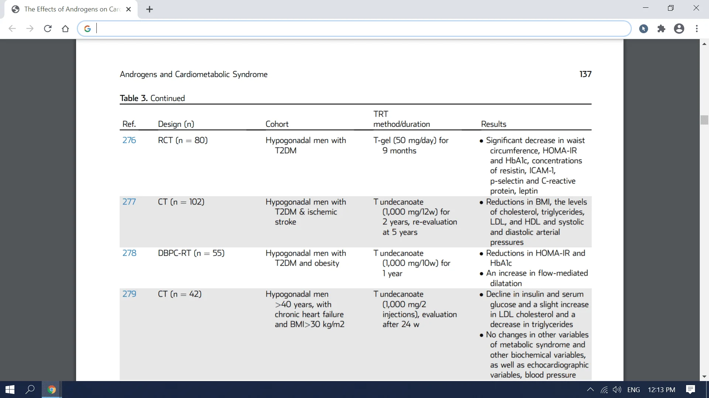Click 'T2DM and obesity' cohort text

[307, 263]
